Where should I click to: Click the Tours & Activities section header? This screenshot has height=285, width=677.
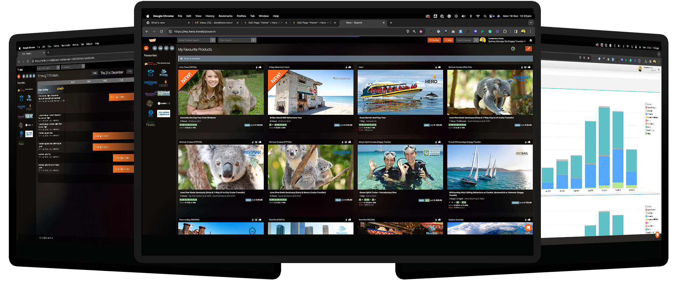point(355,58)
